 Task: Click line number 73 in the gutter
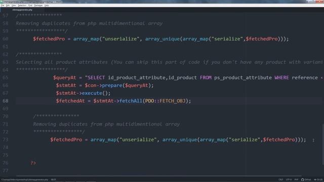(x=6, y=140)
